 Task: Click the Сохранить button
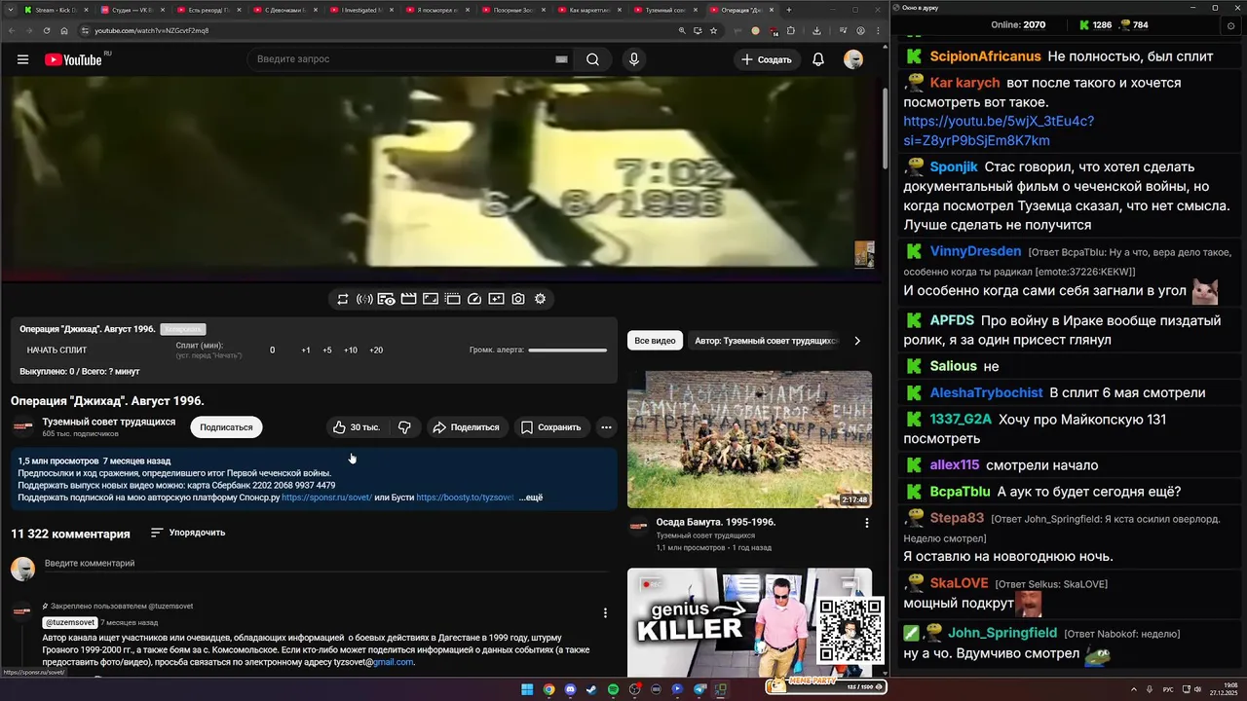coord(551,427)
